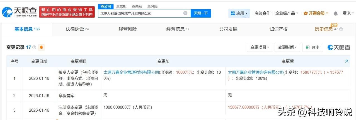
Task: Click the 导出 export button
Action: coord(313,47)
